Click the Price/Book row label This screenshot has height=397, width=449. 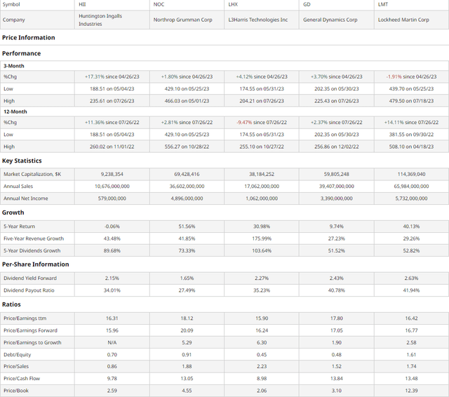coord(16,391)
